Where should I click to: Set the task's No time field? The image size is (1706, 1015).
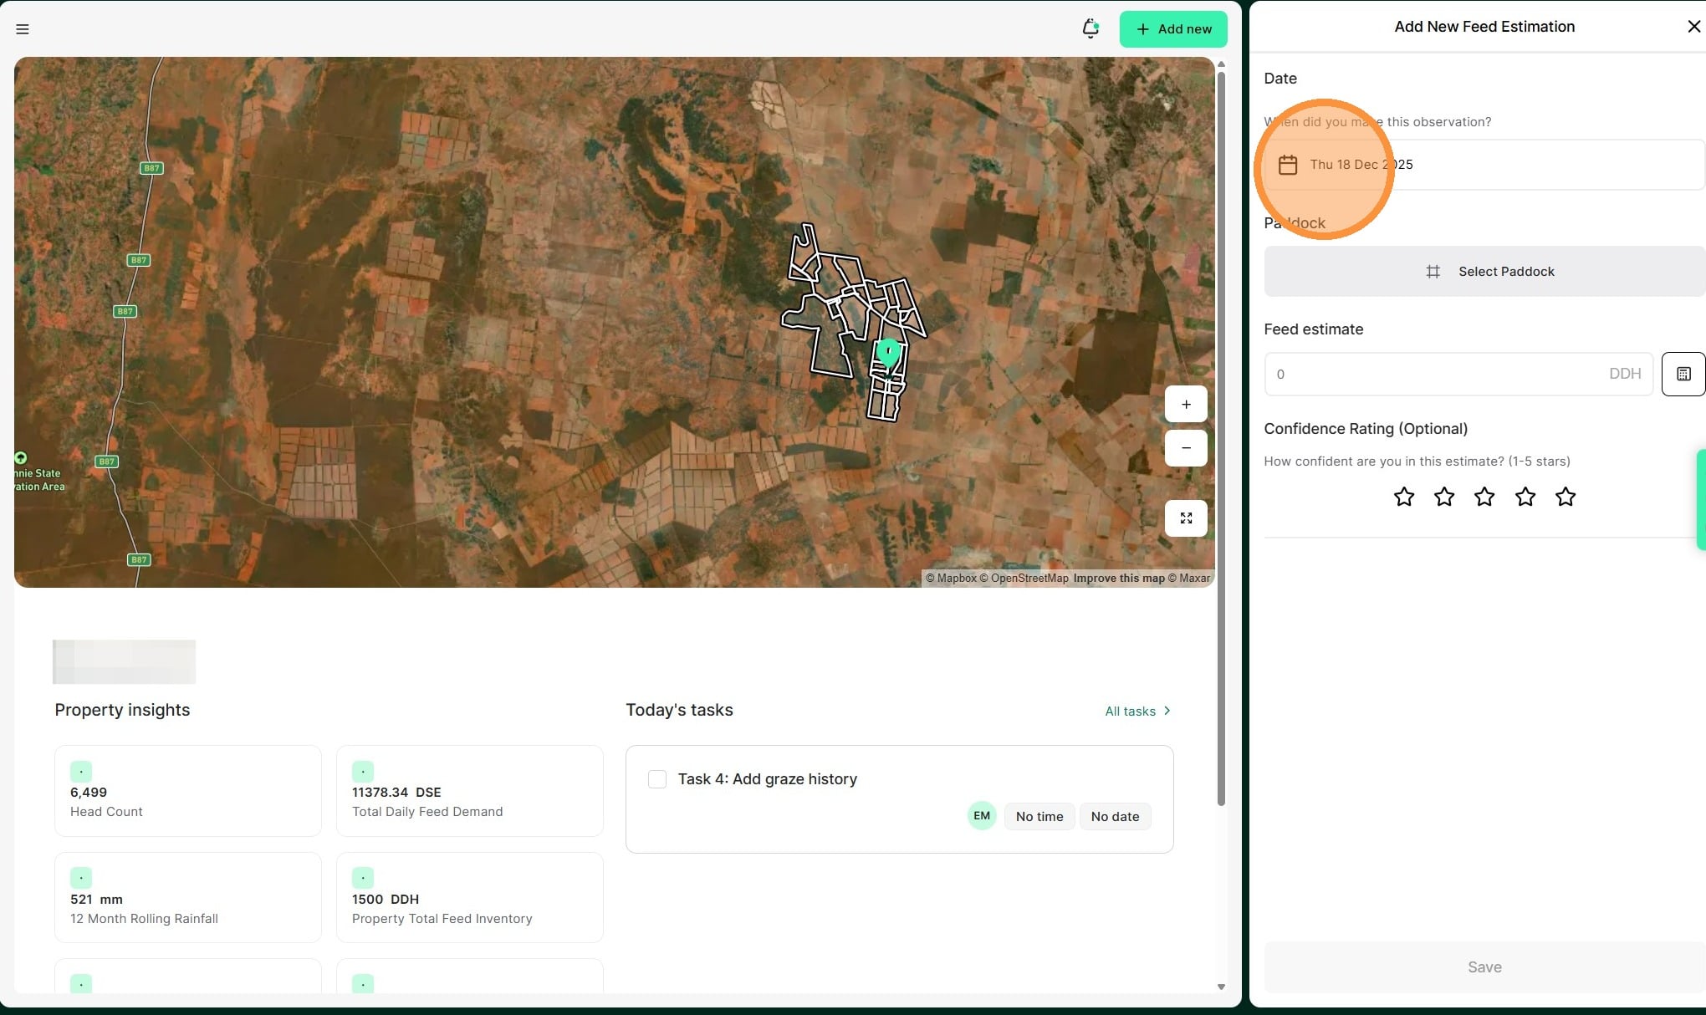[1039, 817]
